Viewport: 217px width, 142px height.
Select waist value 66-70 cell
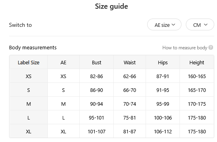click(129, 90)
